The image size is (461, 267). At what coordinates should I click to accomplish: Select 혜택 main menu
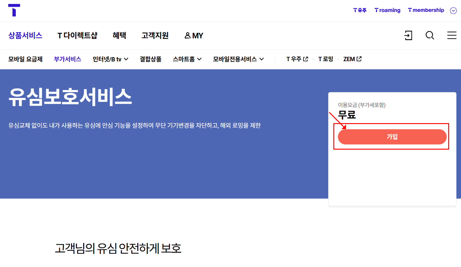coord(119,36)
